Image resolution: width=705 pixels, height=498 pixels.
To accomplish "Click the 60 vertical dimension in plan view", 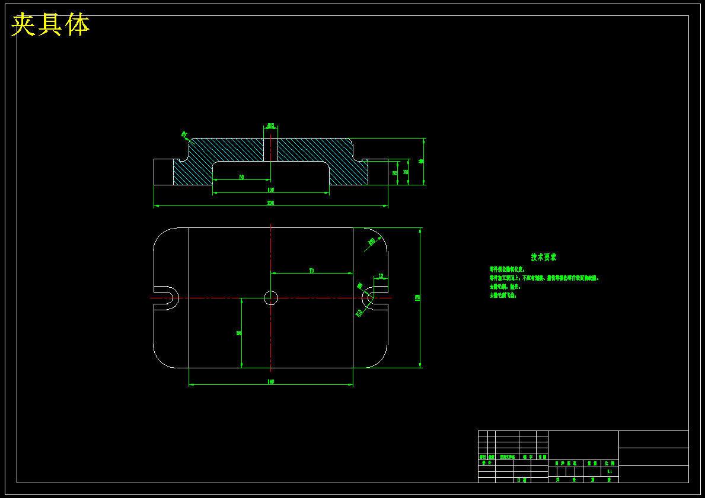I will 239,333.
